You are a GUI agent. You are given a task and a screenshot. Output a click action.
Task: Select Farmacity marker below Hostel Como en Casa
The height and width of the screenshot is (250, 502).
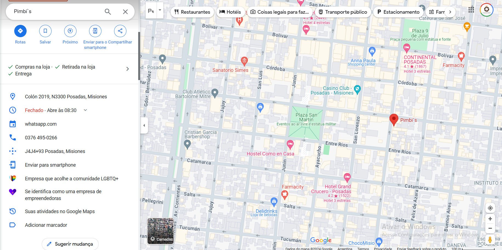pos(285,195)
